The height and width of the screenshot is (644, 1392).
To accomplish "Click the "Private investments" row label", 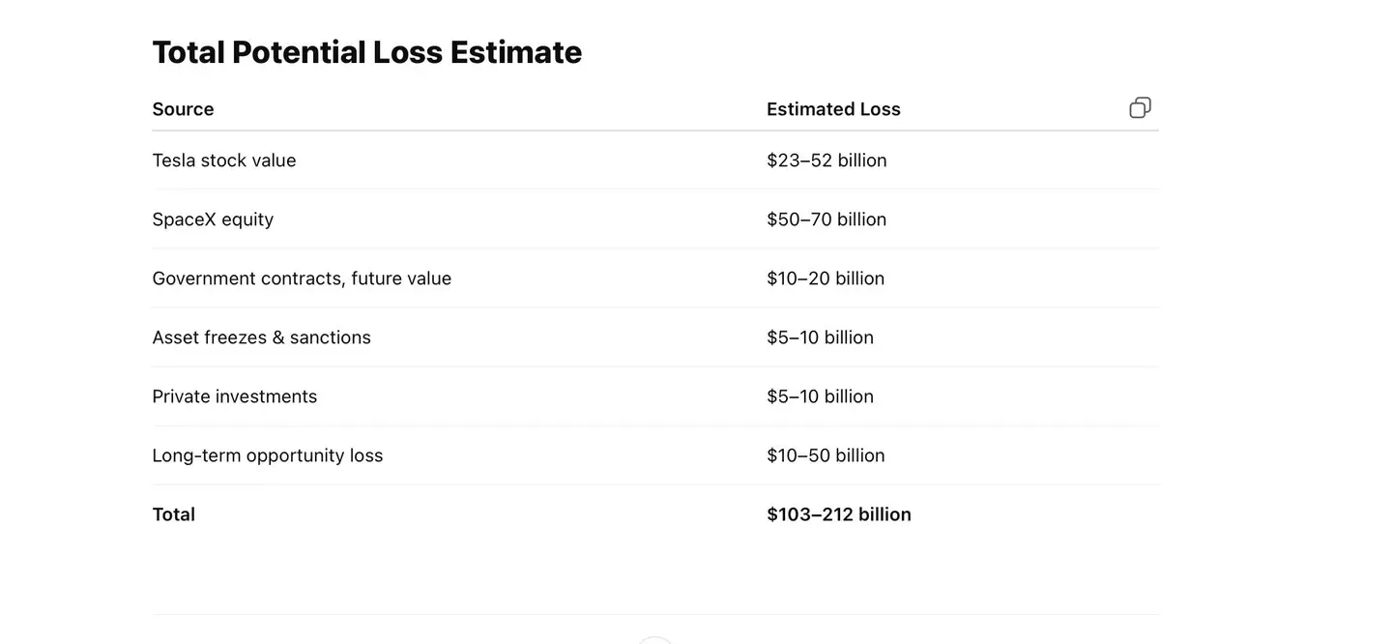I will tap(234, 396).
